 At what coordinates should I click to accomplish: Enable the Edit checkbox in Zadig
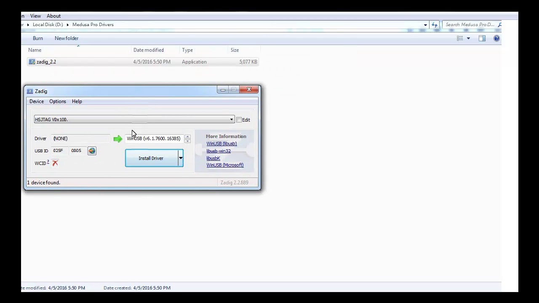239,120
